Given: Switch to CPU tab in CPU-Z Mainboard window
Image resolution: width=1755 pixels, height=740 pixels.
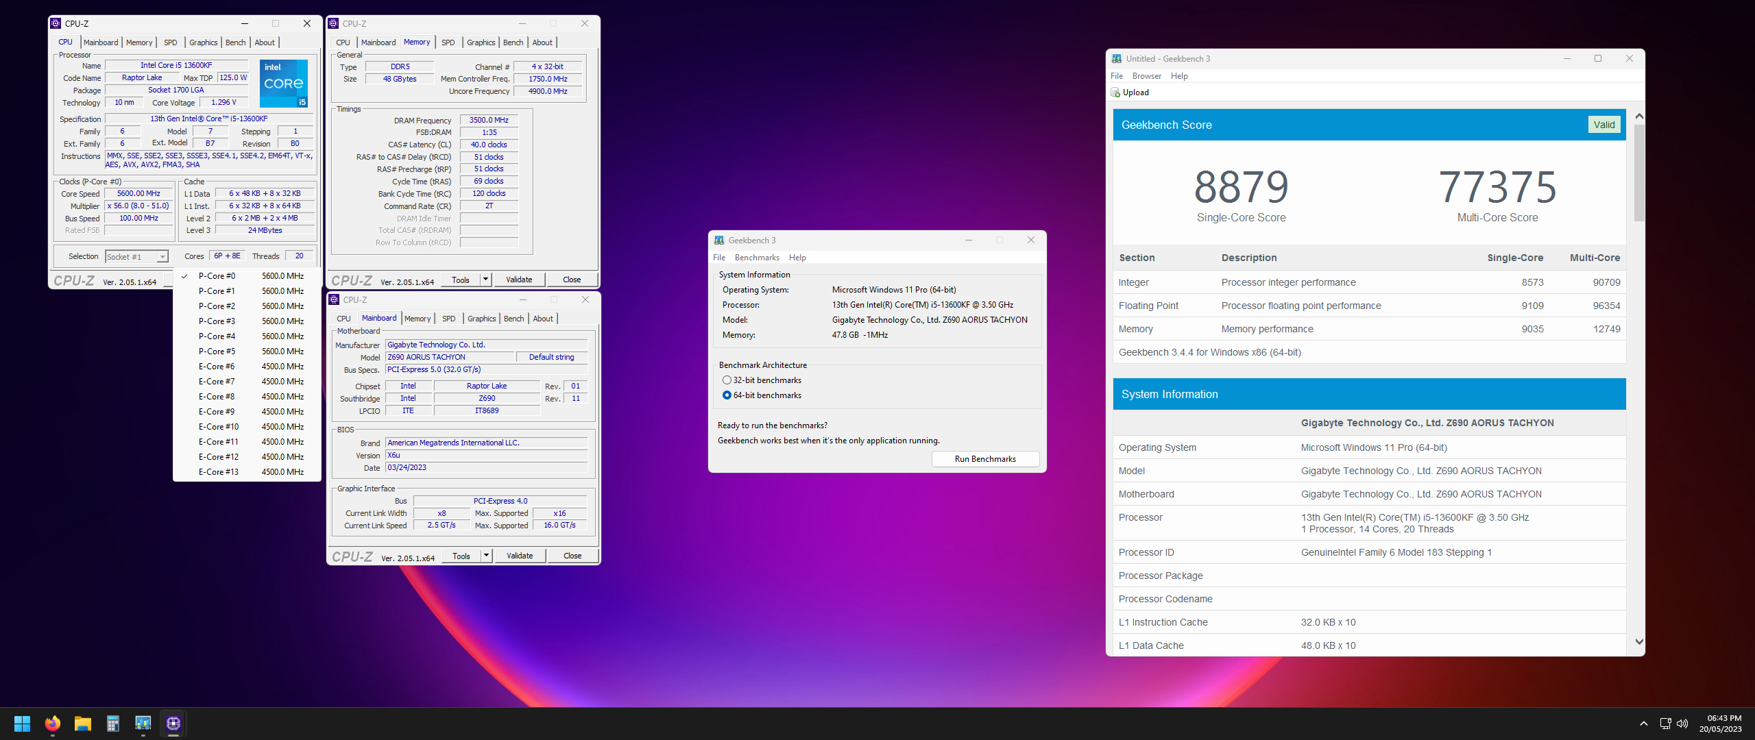Looking at the screenshot, I should click(343, 319).
